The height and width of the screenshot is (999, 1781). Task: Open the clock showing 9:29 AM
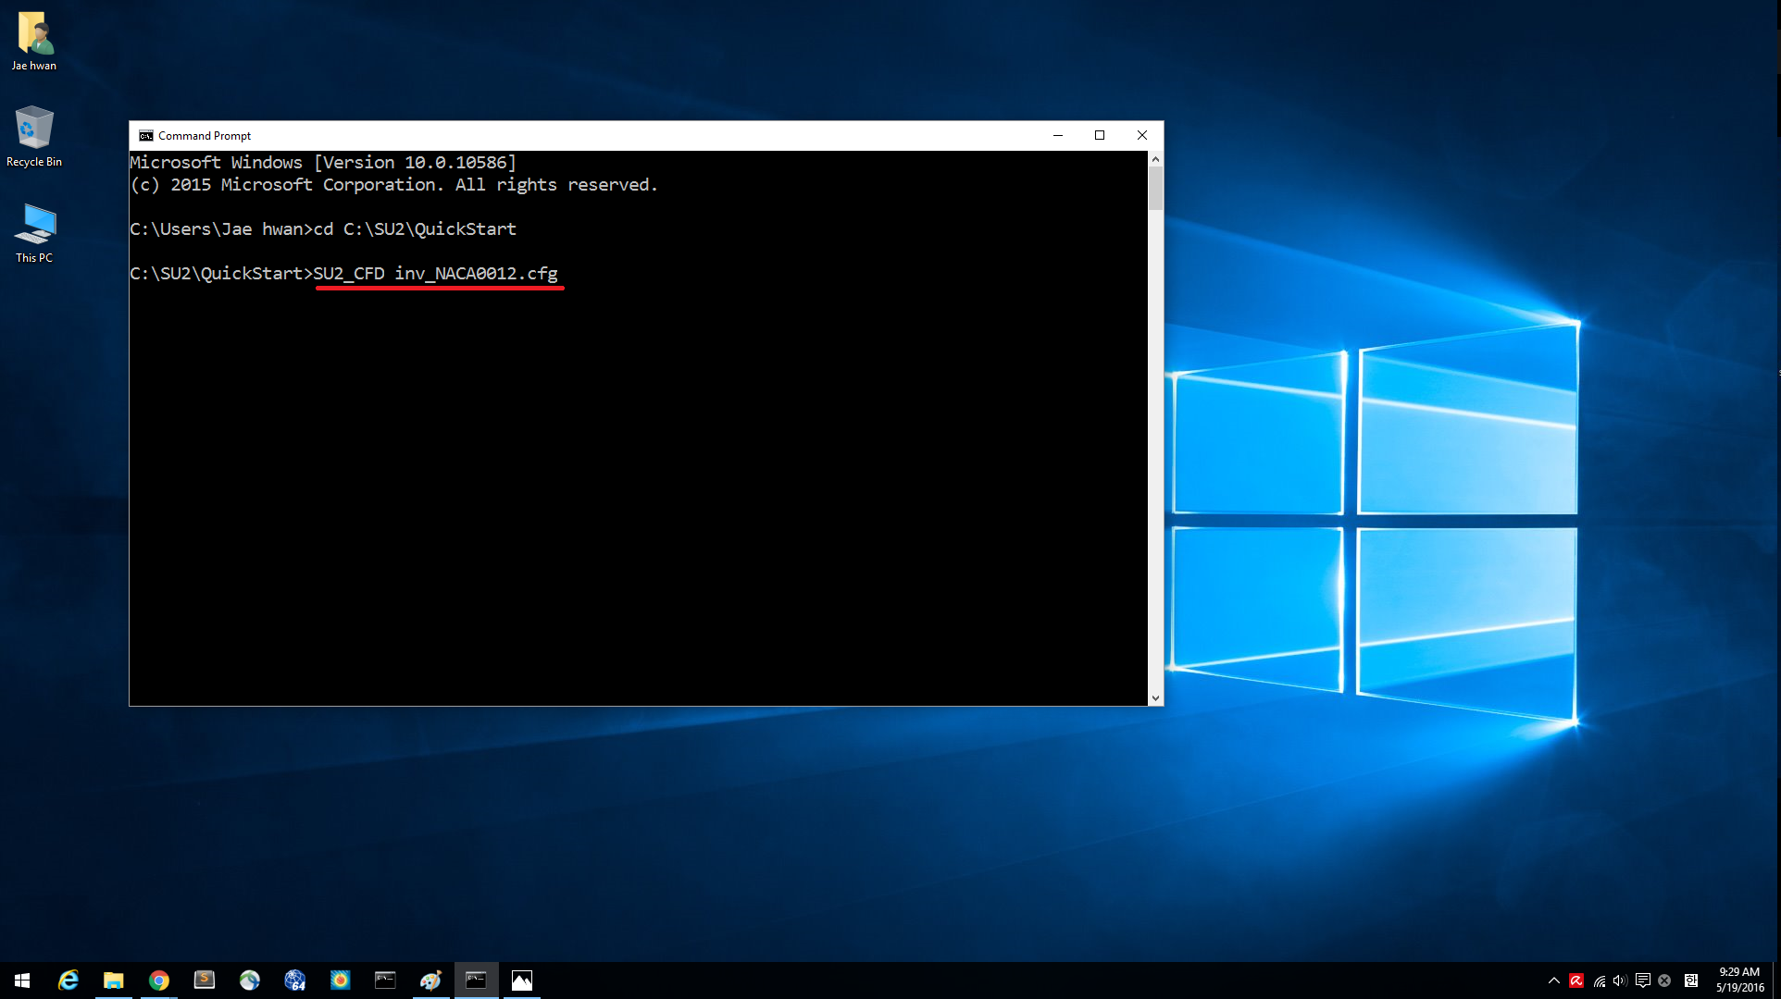1739,980
